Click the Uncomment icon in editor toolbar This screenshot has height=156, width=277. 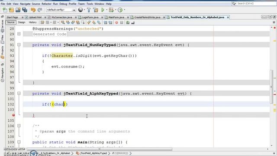tap(133, 23)
